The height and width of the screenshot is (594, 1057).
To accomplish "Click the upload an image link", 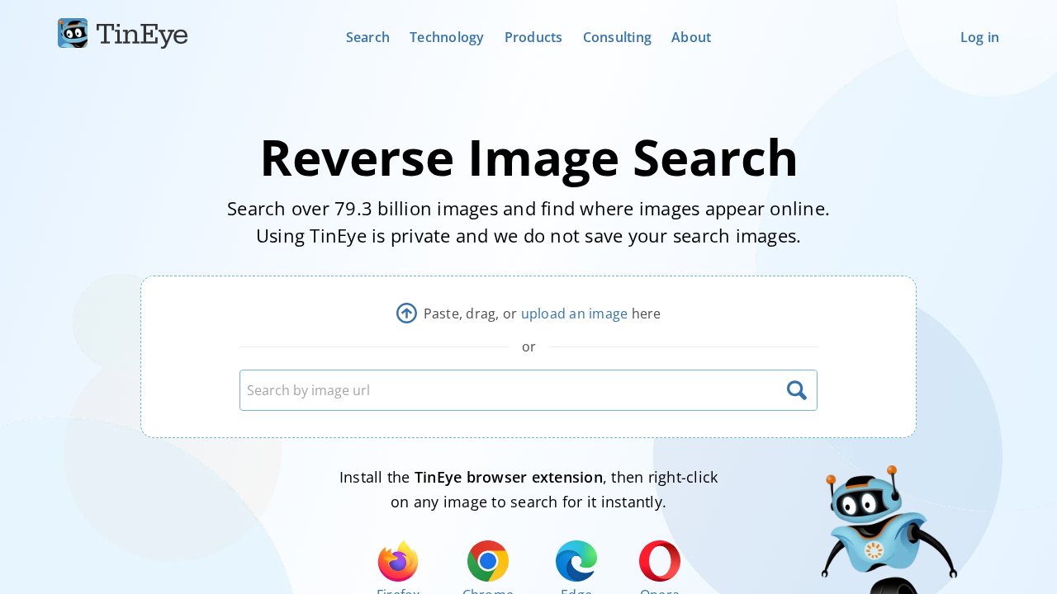I will coord(574,312).
